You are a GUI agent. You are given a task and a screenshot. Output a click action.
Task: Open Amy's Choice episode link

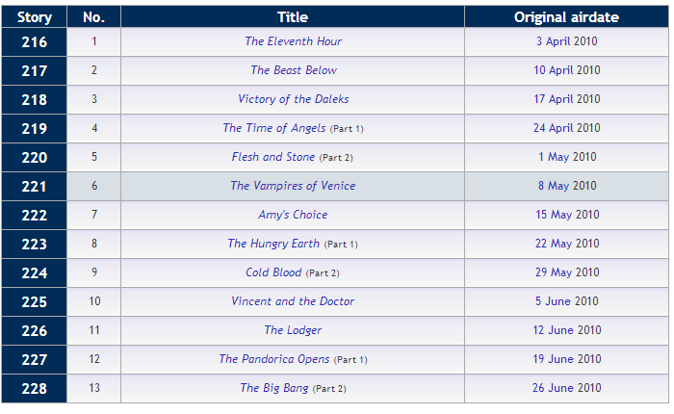click(293, 215)
